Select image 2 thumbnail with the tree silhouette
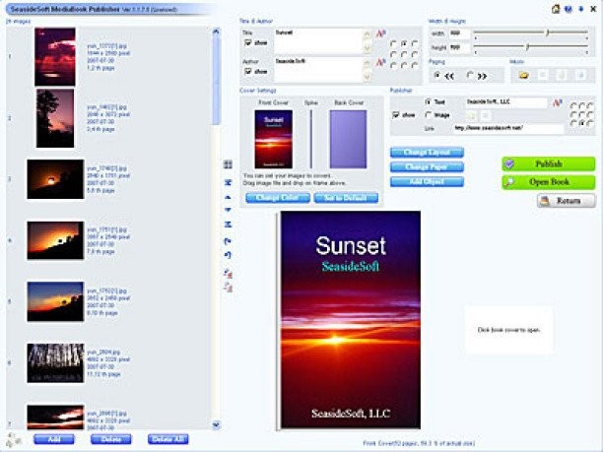Screen dimensions: 603x452 [55, 118]
